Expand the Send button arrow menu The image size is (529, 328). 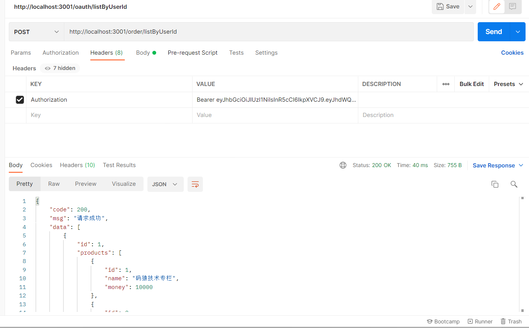518,32
